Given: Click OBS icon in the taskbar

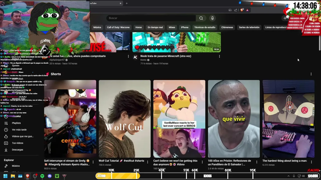Looking at the screenshot, I should click(x=35, y=176).
